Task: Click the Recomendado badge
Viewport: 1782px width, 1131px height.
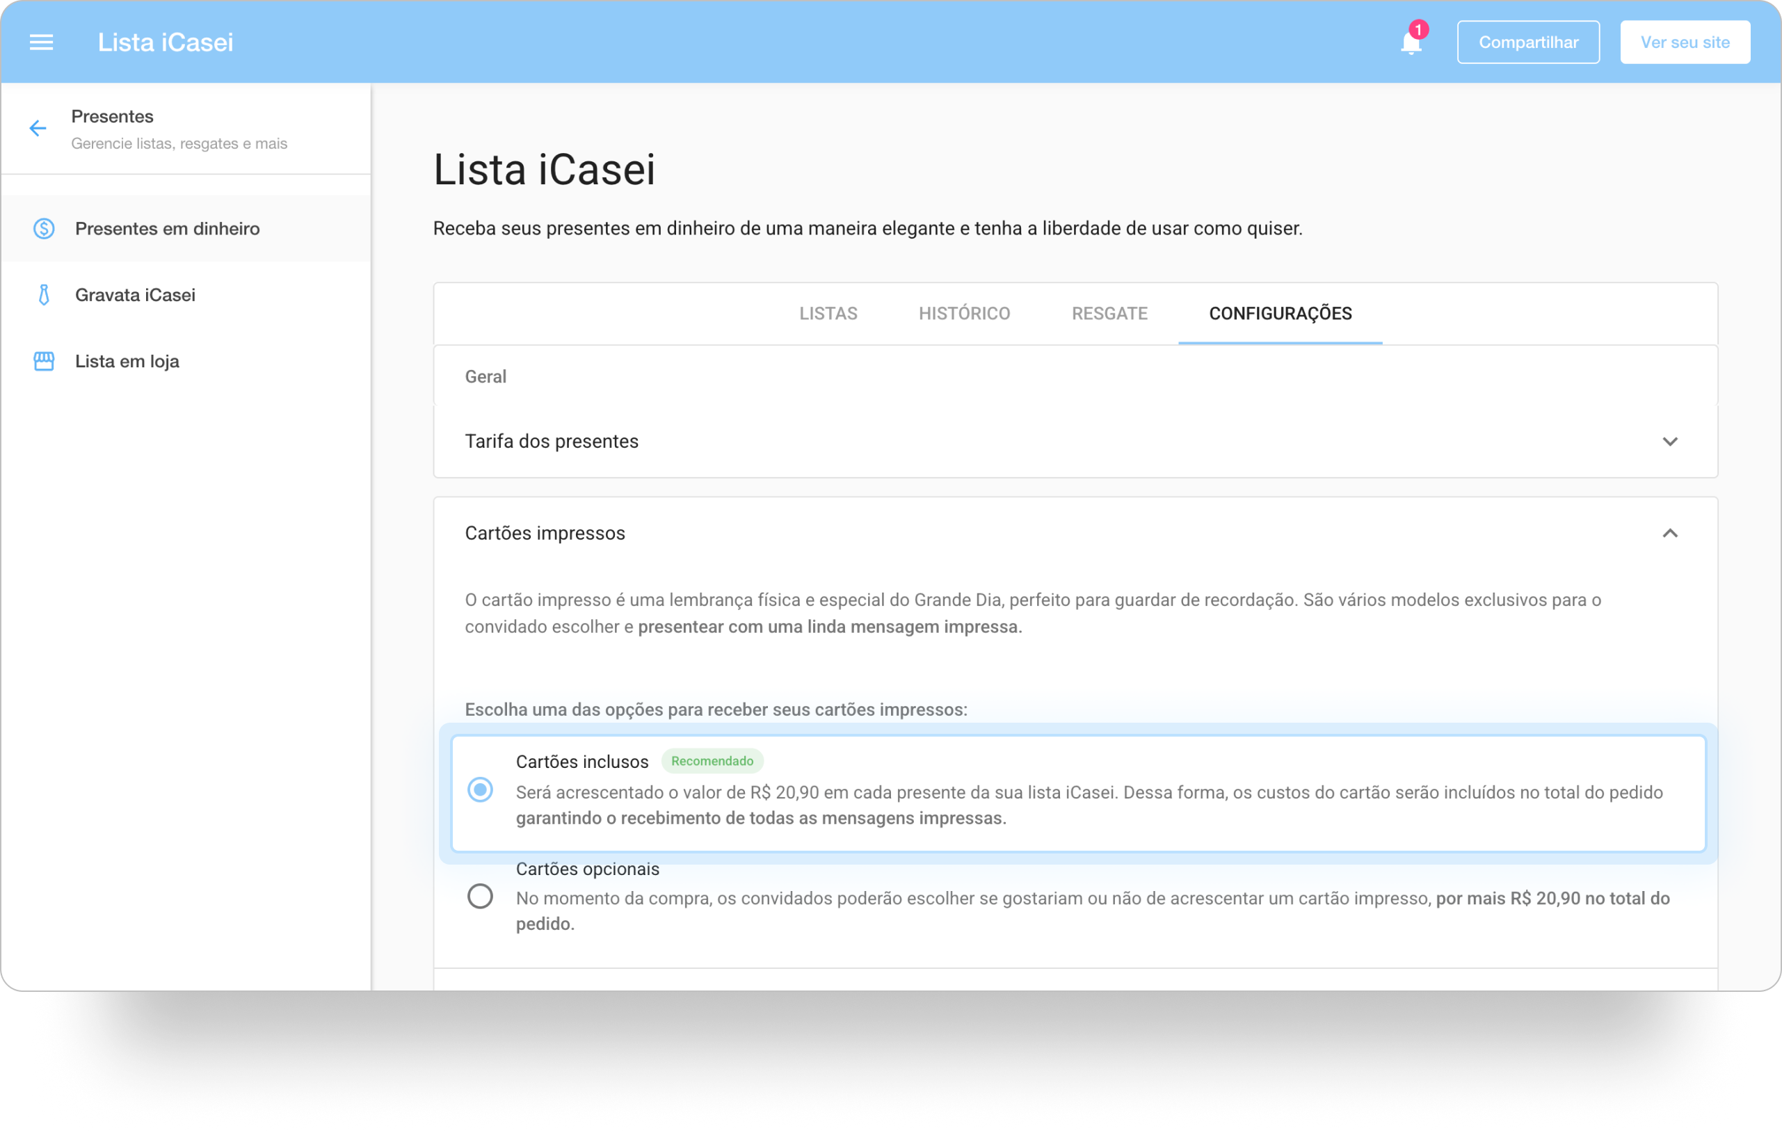Action: click(713, 761)
